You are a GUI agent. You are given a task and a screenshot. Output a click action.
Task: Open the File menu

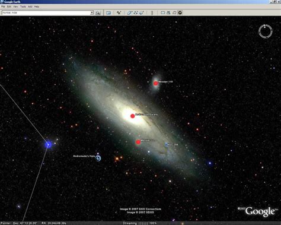click(x=3, y=7)
